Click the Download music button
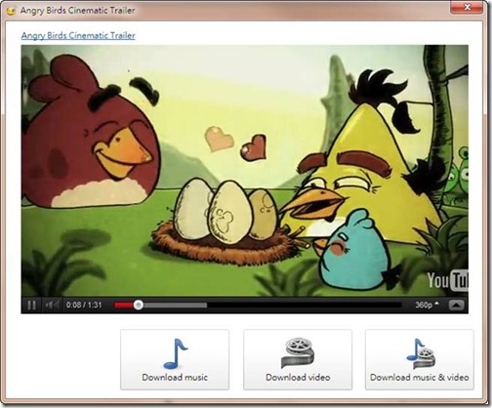 [175, 359]
